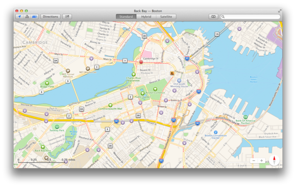Viewport: 296px width, 187px height.
Task: Select the Boston Common park pin
Action: [x=155, y=89]
